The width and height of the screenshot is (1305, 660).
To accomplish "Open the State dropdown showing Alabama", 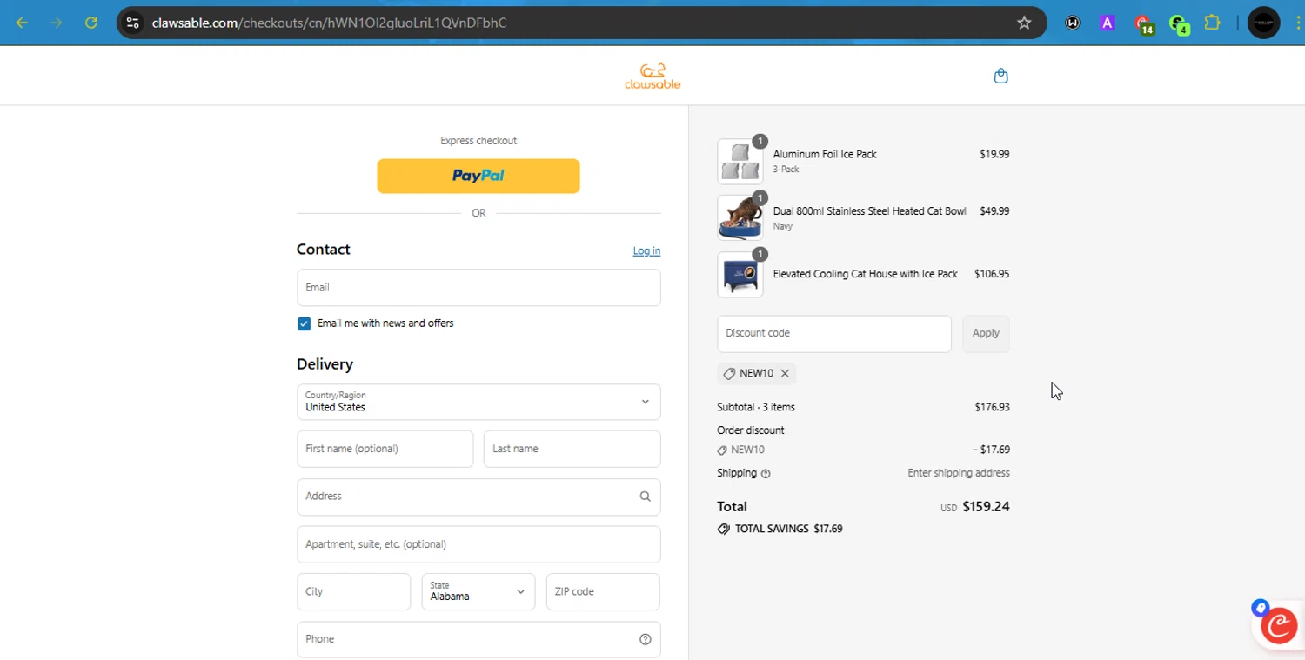I will click(x=478, y=591).
